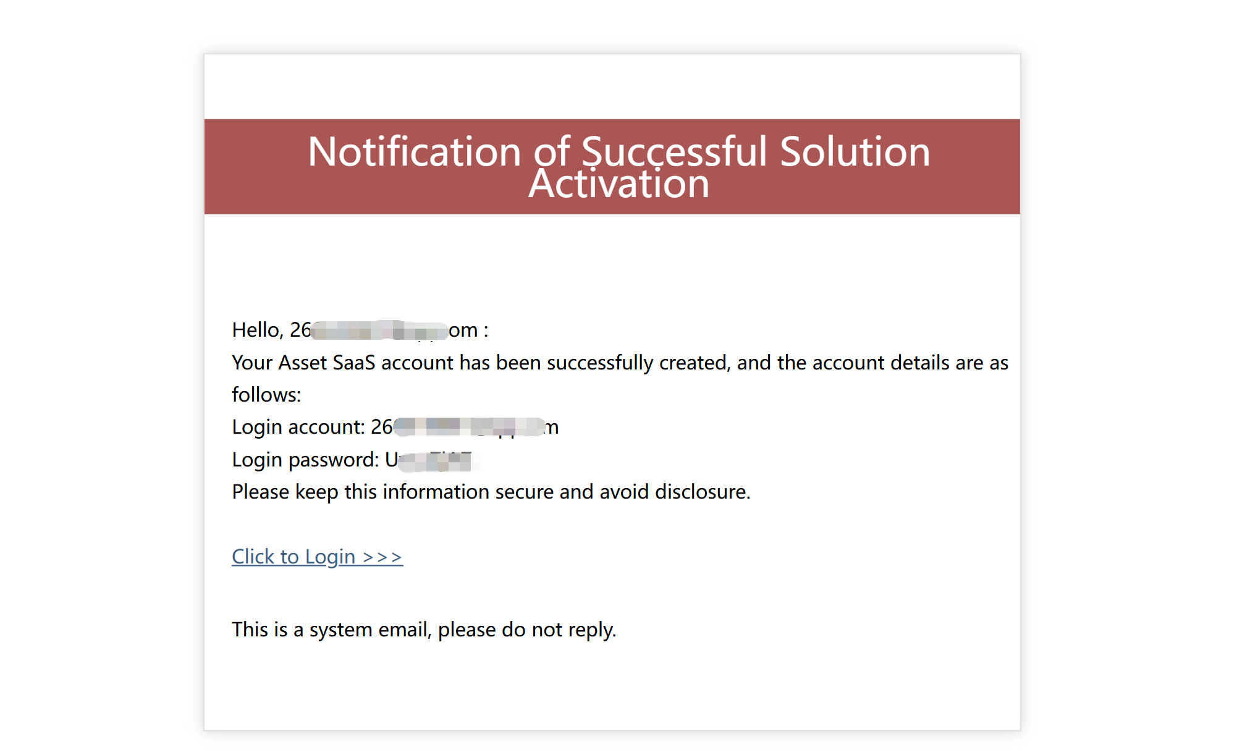Viewport: 1258px width, 755px height.
Task: Click the word "Solution" in the header title
Action: click(x=855, y=152)
